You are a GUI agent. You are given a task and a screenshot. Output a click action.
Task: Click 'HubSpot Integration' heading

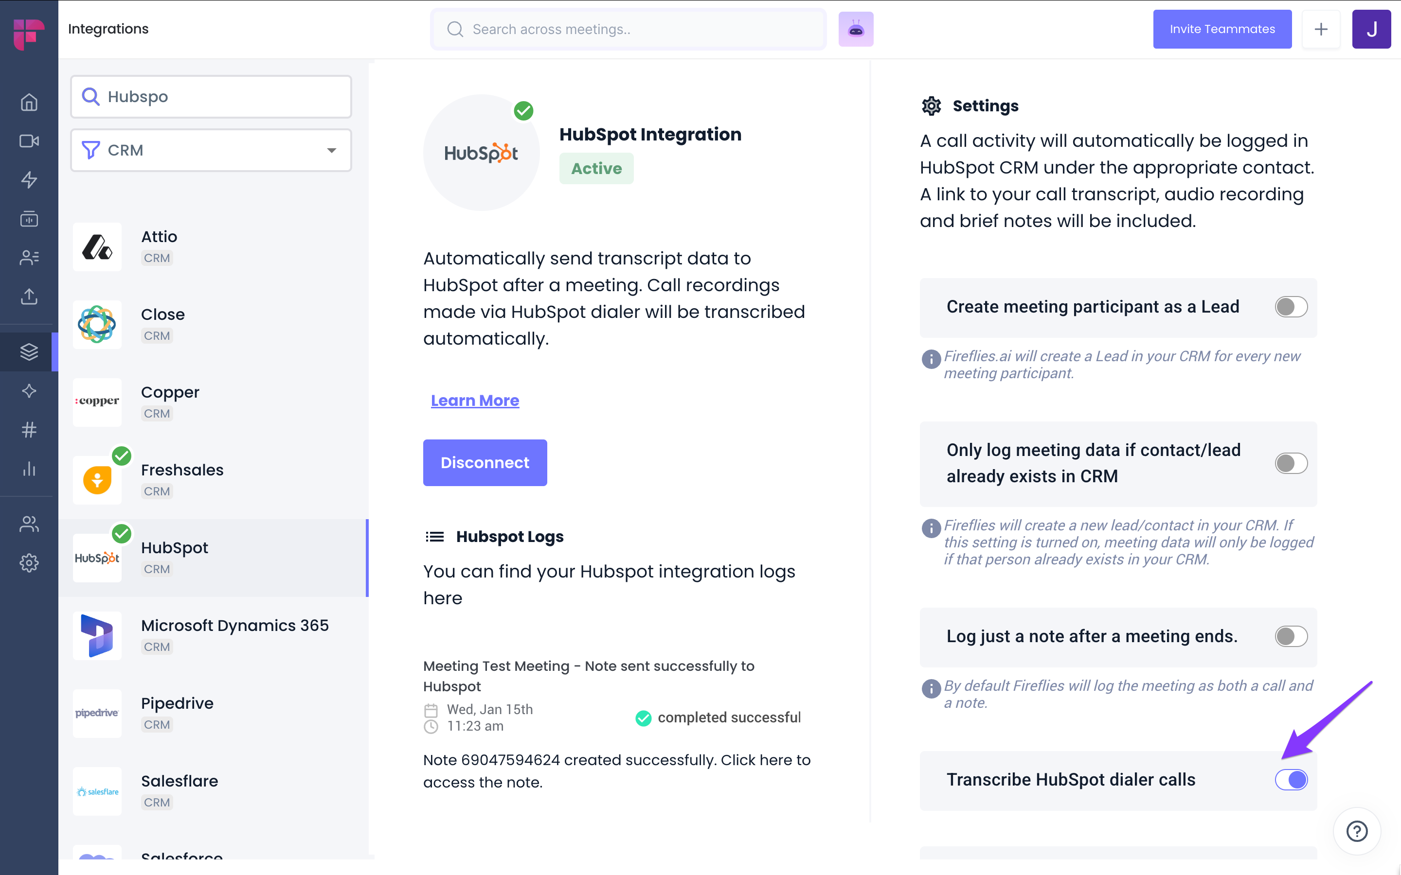(650, 134)
